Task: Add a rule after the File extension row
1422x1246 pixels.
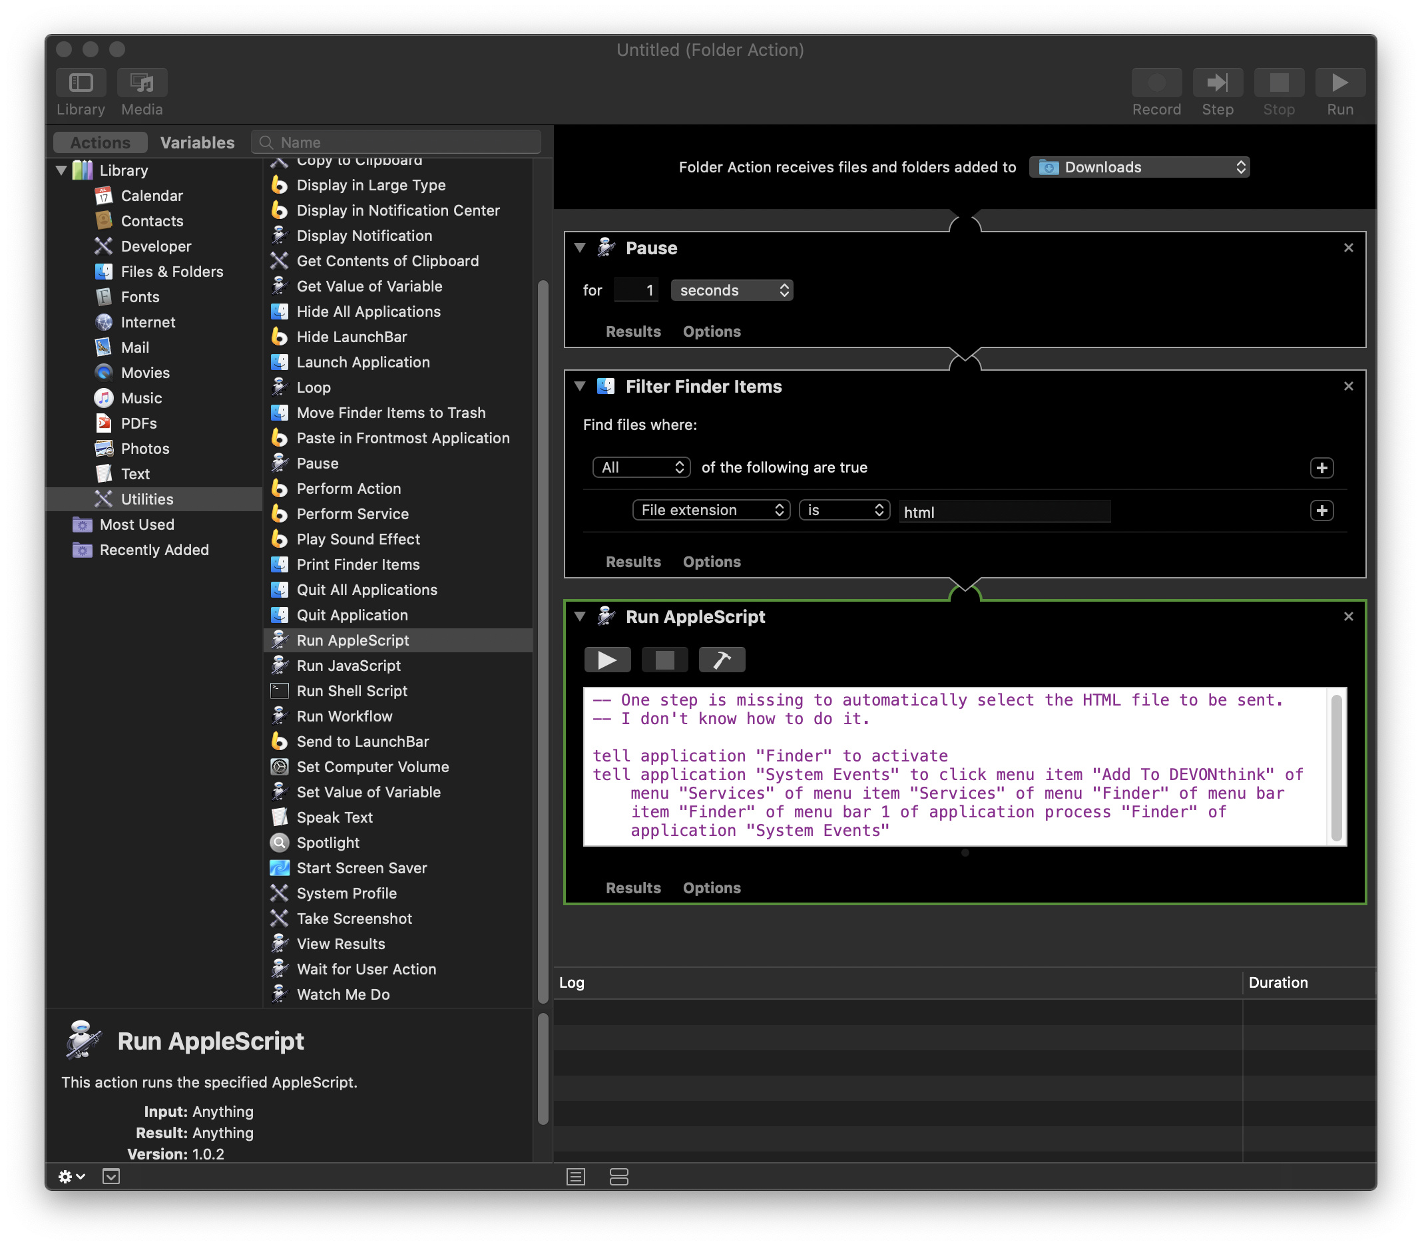Action: coord(1321,511)
